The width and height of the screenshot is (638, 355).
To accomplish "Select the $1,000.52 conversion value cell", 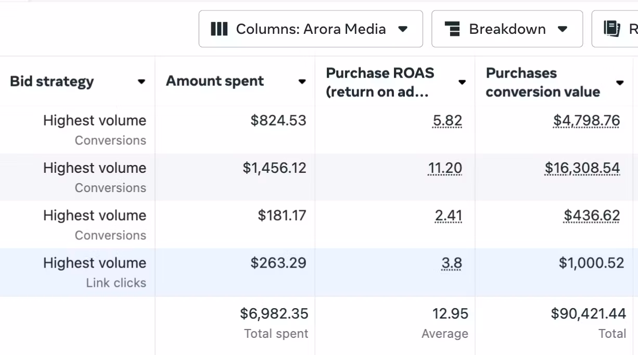I will (591, 263).
